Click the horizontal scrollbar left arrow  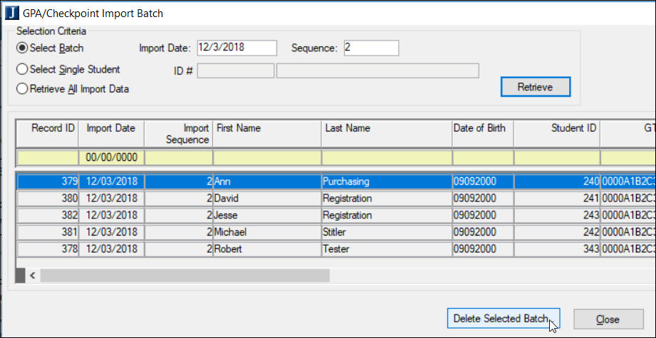pos(31,275)
